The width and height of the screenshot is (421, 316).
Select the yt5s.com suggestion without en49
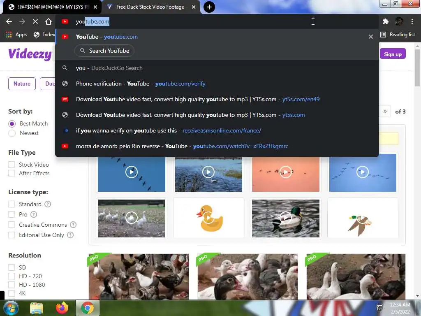tap(217, 115)
